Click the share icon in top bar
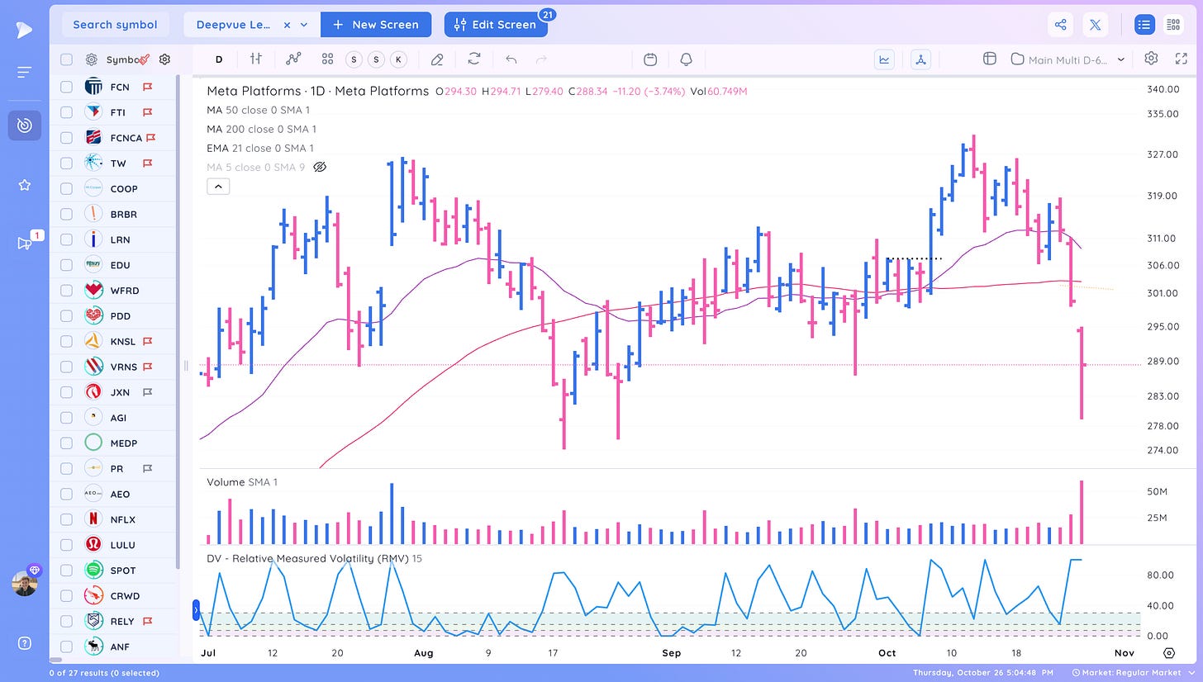The height and width of the screenshot is (682, 1203). point(1060,25)
